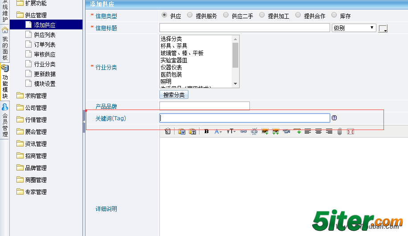Select 杯具、茶具 in category list
The height and width of the screenshot is (236, 408).
point(174,46)
